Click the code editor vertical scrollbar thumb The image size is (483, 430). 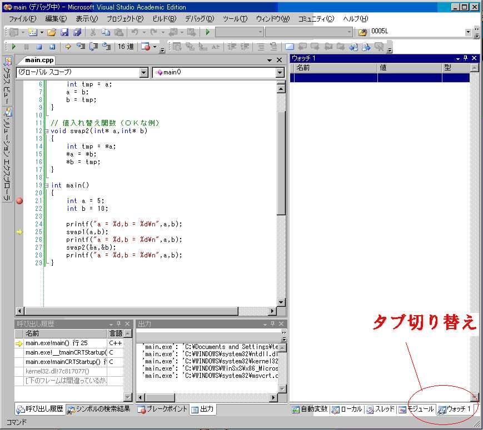(281, 163)
